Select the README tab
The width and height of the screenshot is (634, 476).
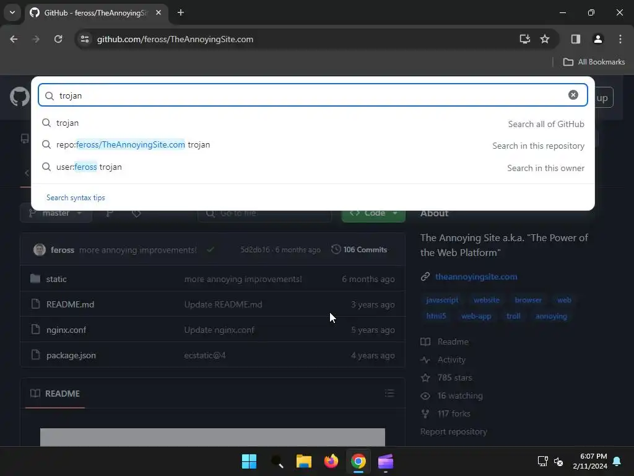point(55,394)
